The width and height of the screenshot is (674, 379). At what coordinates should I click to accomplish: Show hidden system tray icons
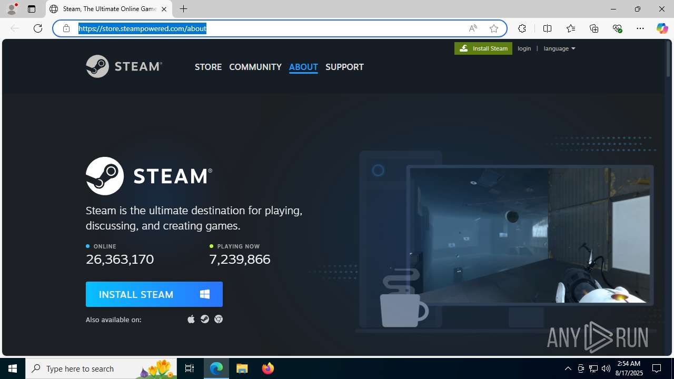[568, 368]
